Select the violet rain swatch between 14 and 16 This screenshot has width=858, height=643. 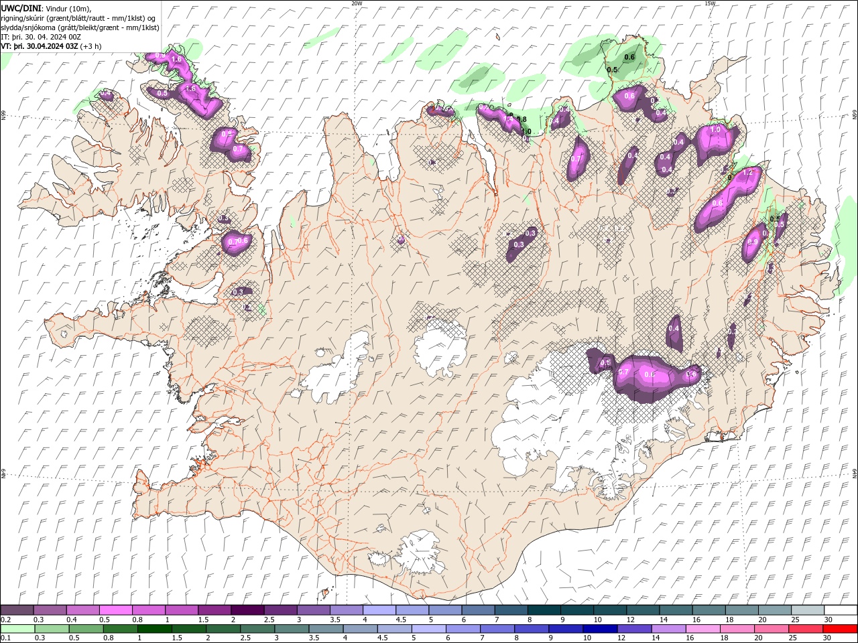pos(668,629)
